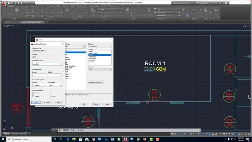This screenshot has height=142, width=252.
Task: Select Architectural in Format list
Action: (93, 57)
